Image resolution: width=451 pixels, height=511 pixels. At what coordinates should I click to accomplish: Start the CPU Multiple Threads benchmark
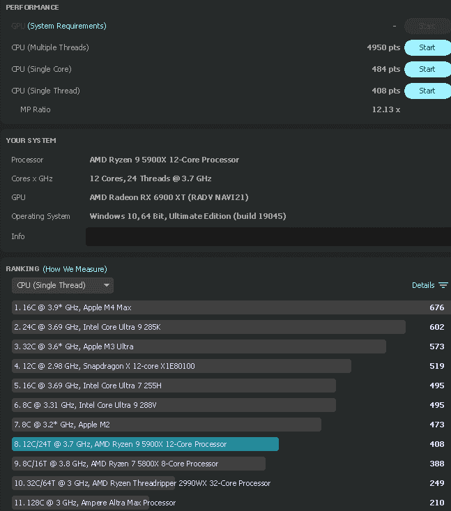[427, 47]
